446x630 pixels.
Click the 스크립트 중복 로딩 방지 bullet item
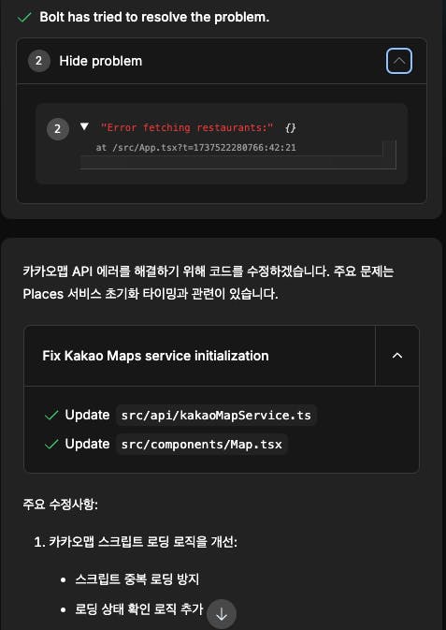click(x=137, y=579)
